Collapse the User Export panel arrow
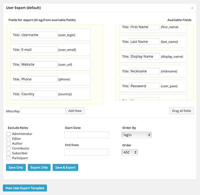This screenshot has width=200, height=195. [x=192, y=7]
